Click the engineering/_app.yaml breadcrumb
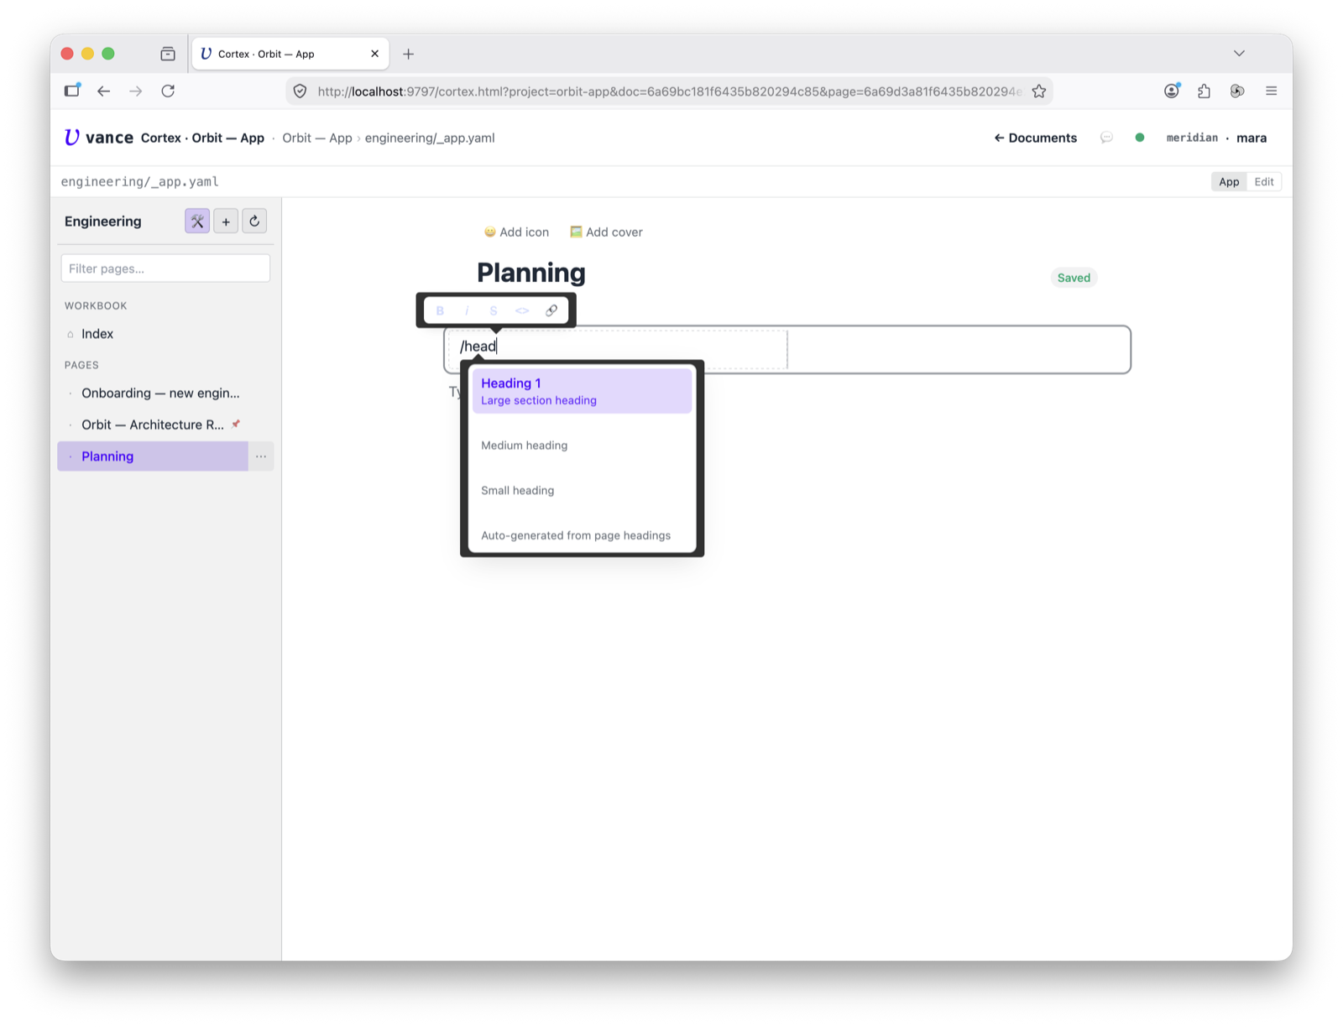 coord(430,138)
